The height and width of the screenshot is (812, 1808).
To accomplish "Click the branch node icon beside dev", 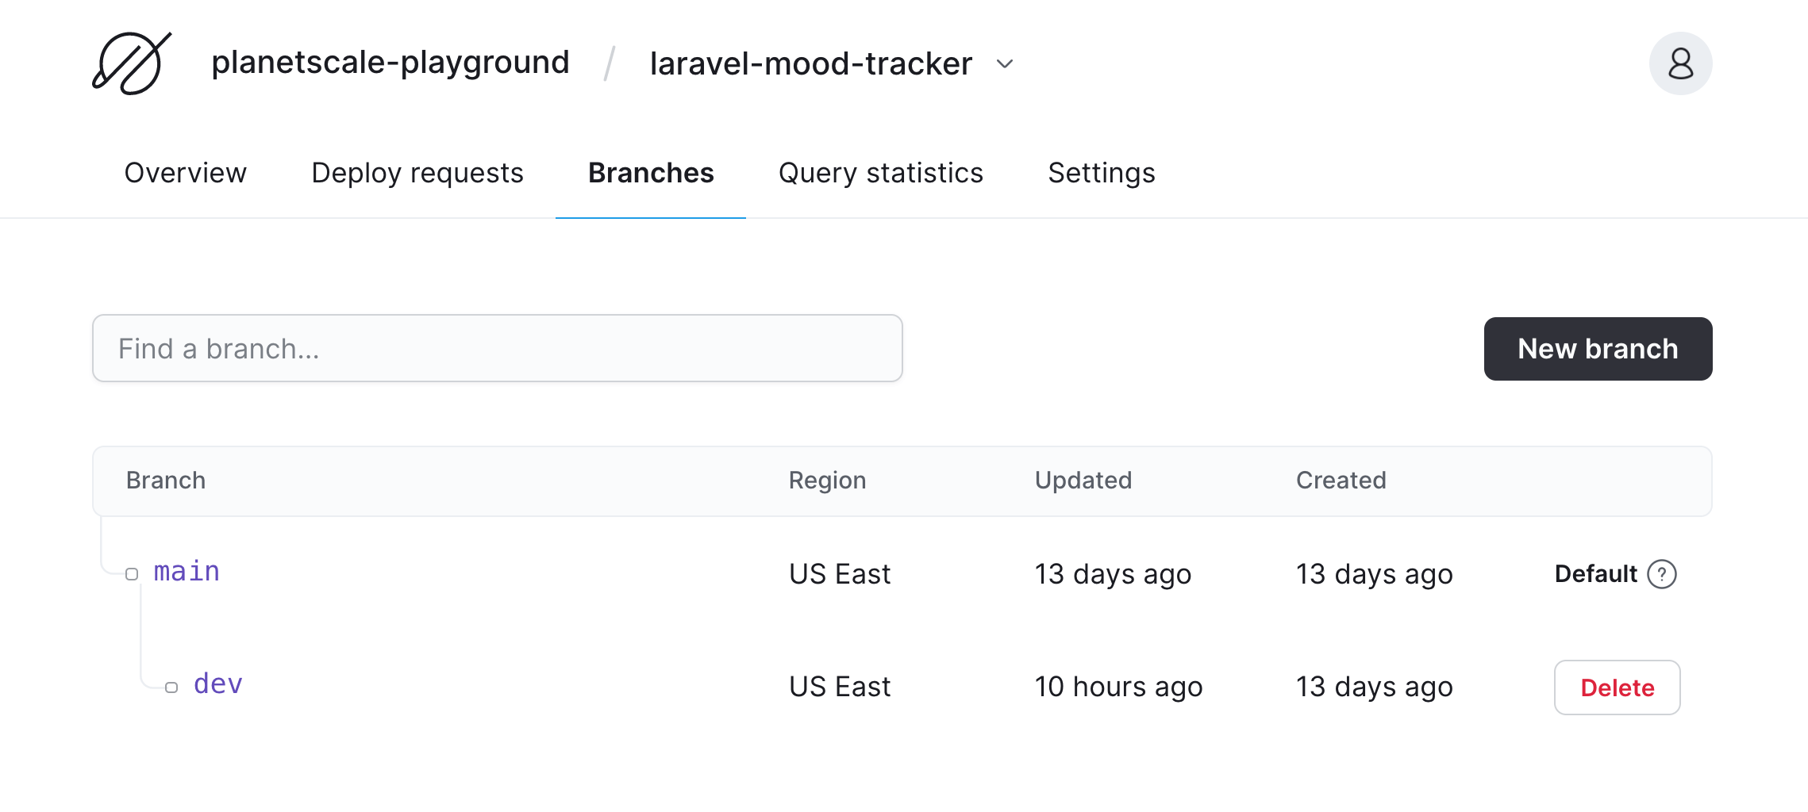I will click(171, 687).
